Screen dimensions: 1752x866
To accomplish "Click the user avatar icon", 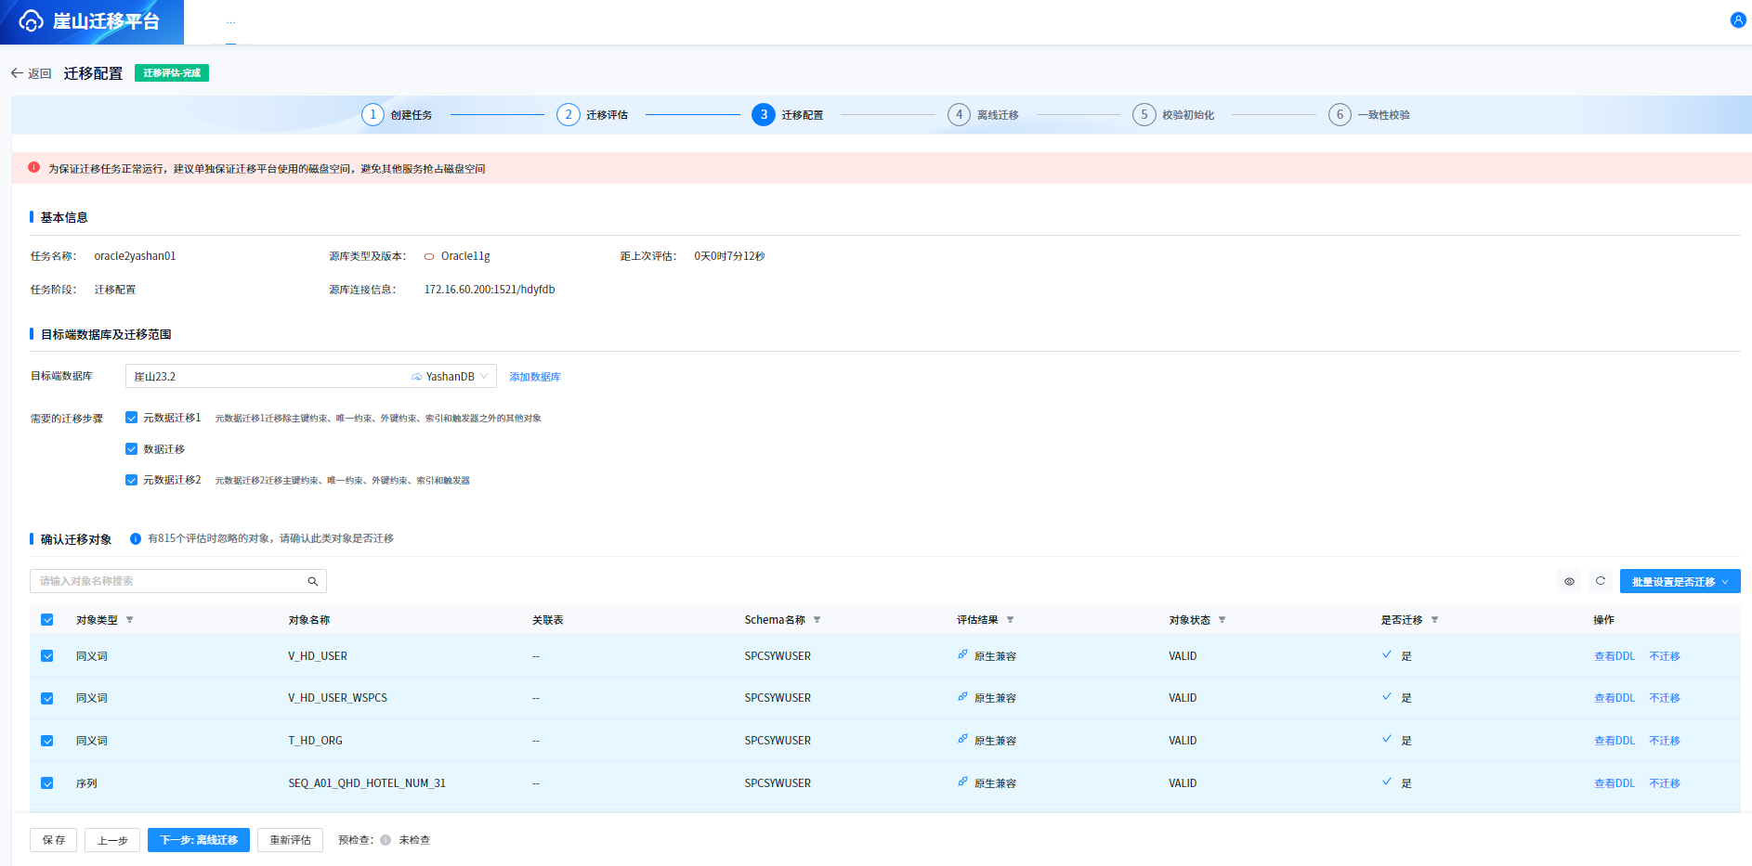I will tap(1738, 20).
